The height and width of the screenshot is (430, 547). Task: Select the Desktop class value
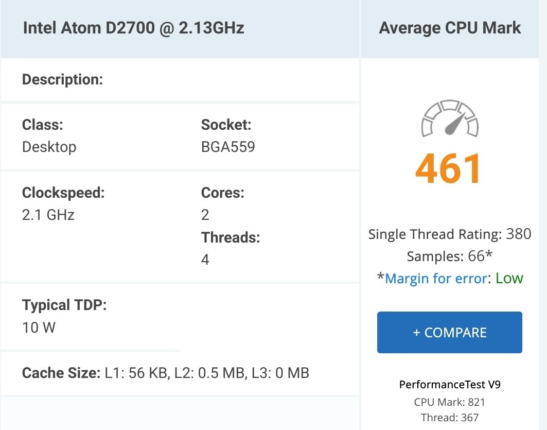[x=49, y=147]
